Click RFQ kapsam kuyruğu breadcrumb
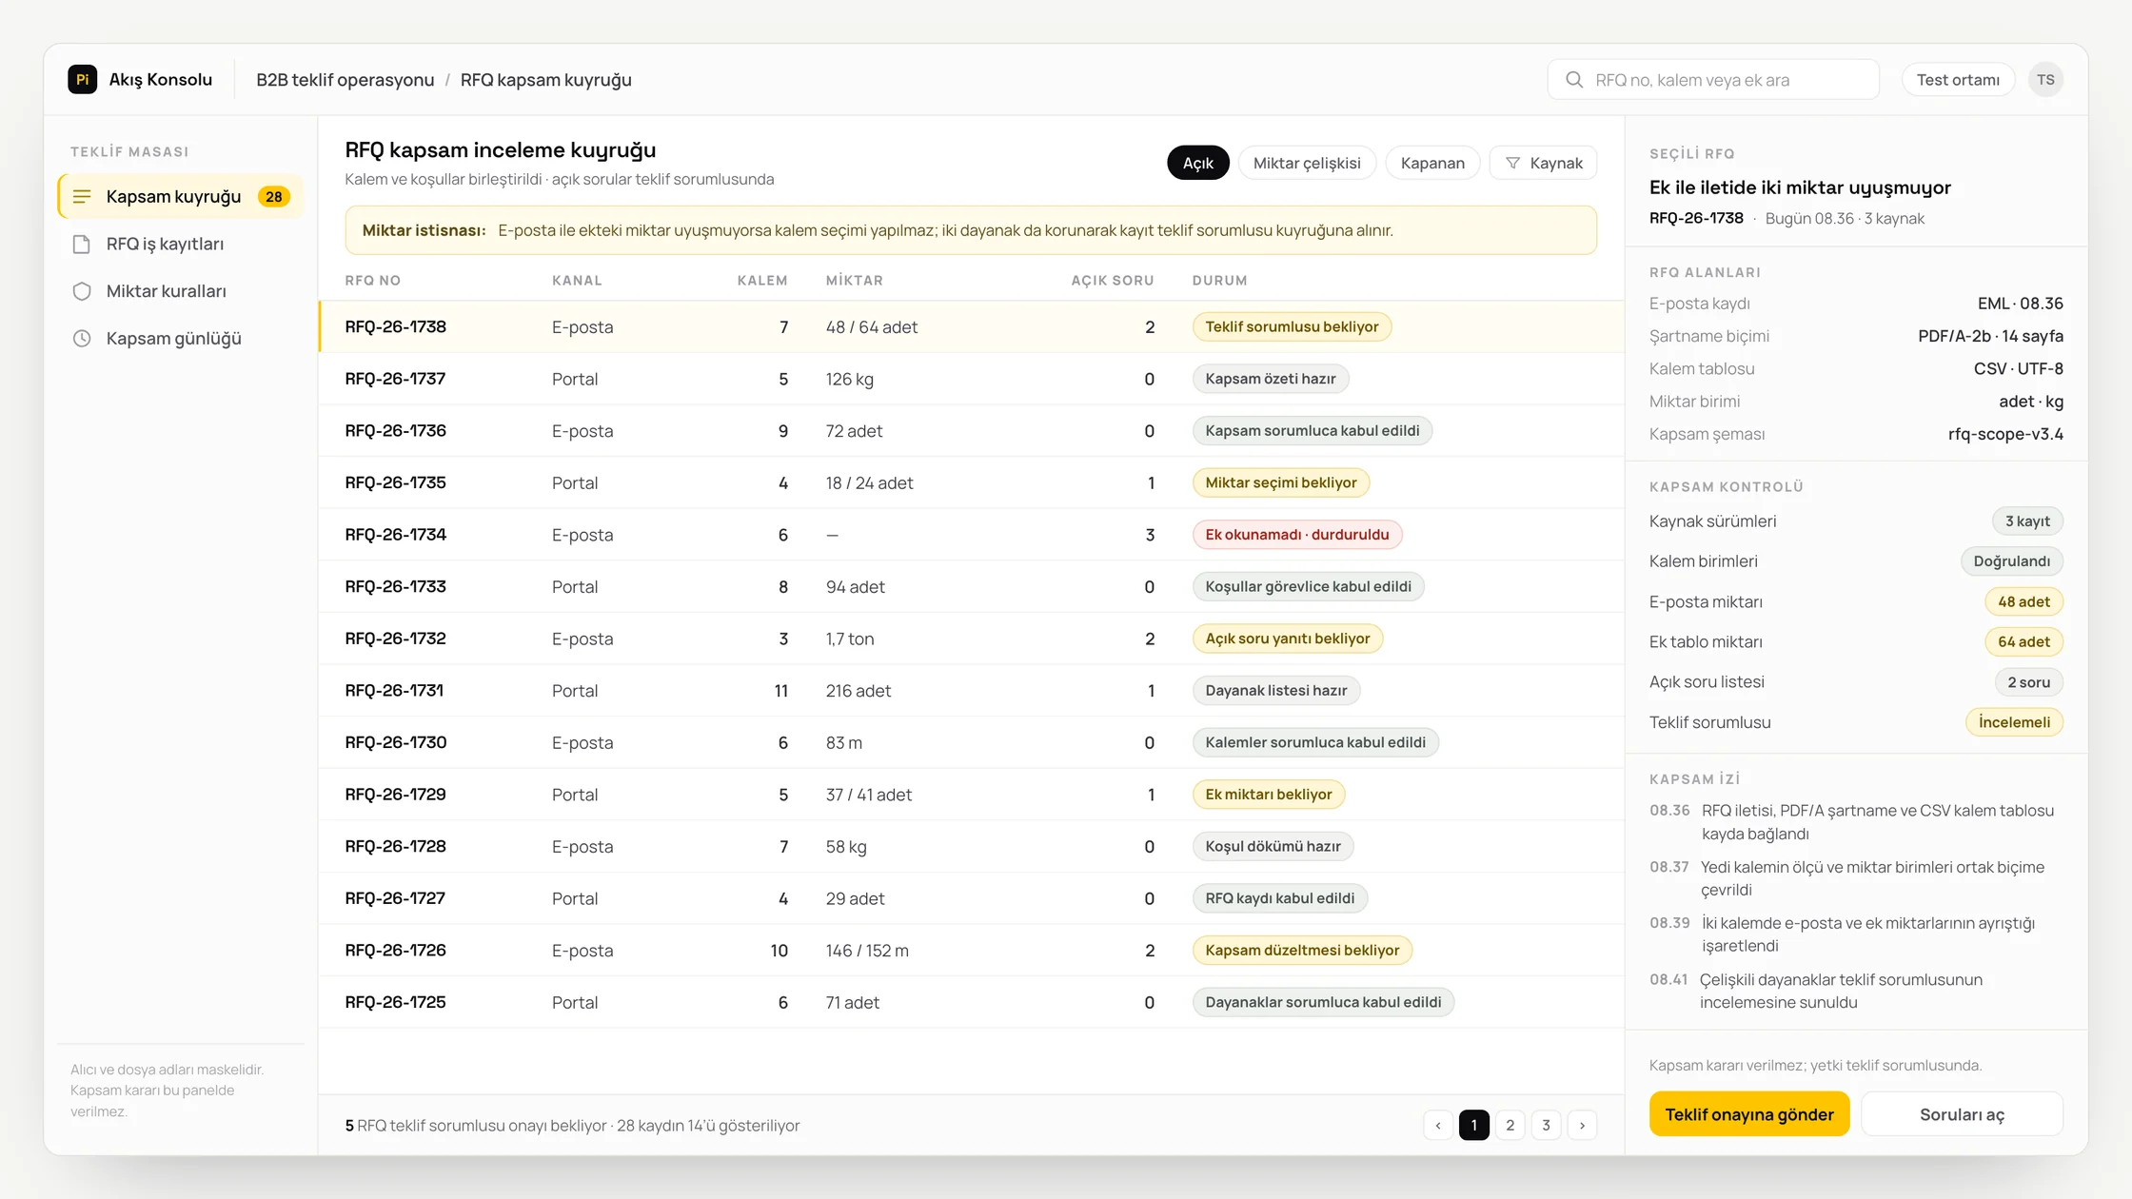Viewport: 2132px width, 1199px height. (x=546, y=80)
